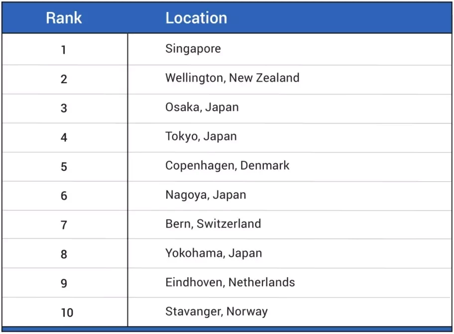Viewport: 454px width, 334px height.
Task: Select Stavanger, Norway in the list
Action: (217, 312)
